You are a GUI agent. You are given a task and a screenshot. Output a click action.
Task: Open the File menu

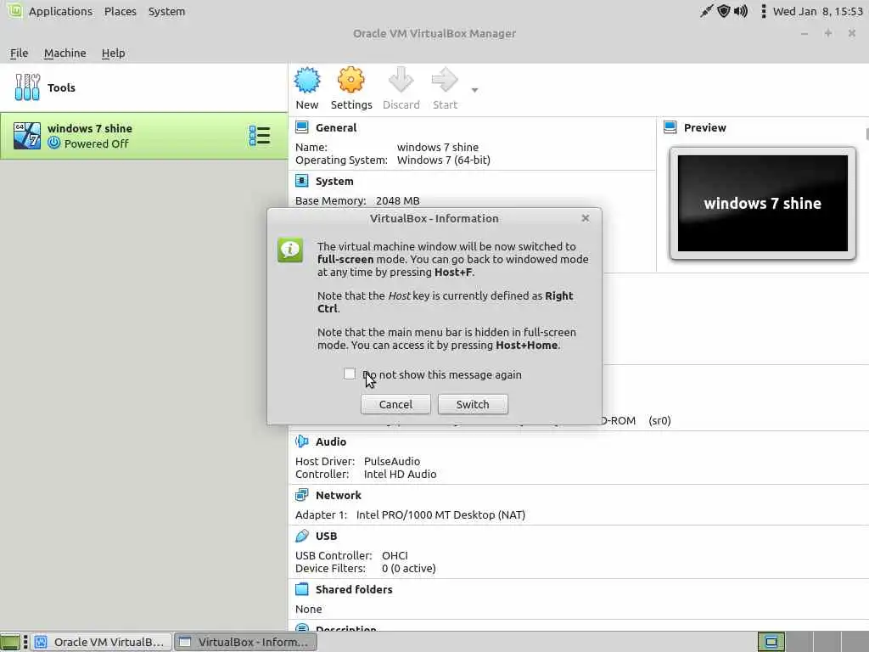(19, 53)
